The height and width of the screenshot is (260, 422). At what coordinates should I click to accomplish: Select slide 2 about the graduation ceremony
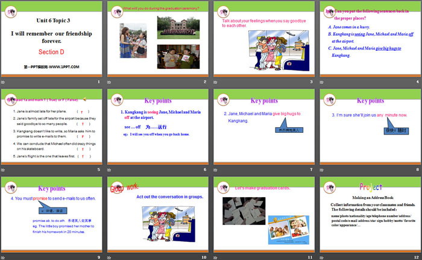(x=158, y=39)
